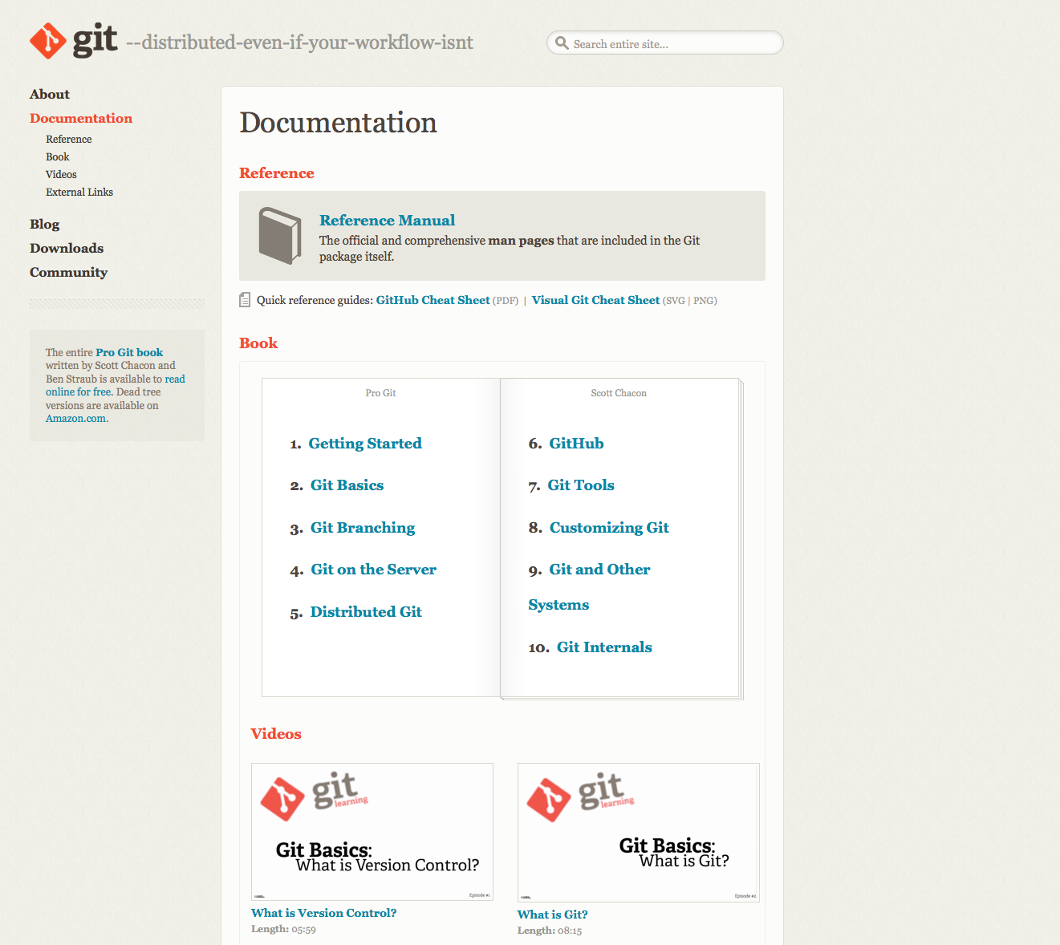Click the search magnifier icon
The image size is (1060, 945).
point(562,43)
